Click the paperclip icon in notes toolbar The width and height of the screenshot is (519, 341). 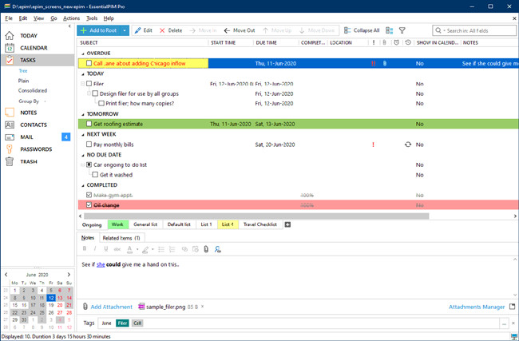tap(206, 249)
